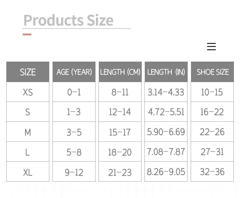Click the 0-1 age cell

tap(74, 92)
